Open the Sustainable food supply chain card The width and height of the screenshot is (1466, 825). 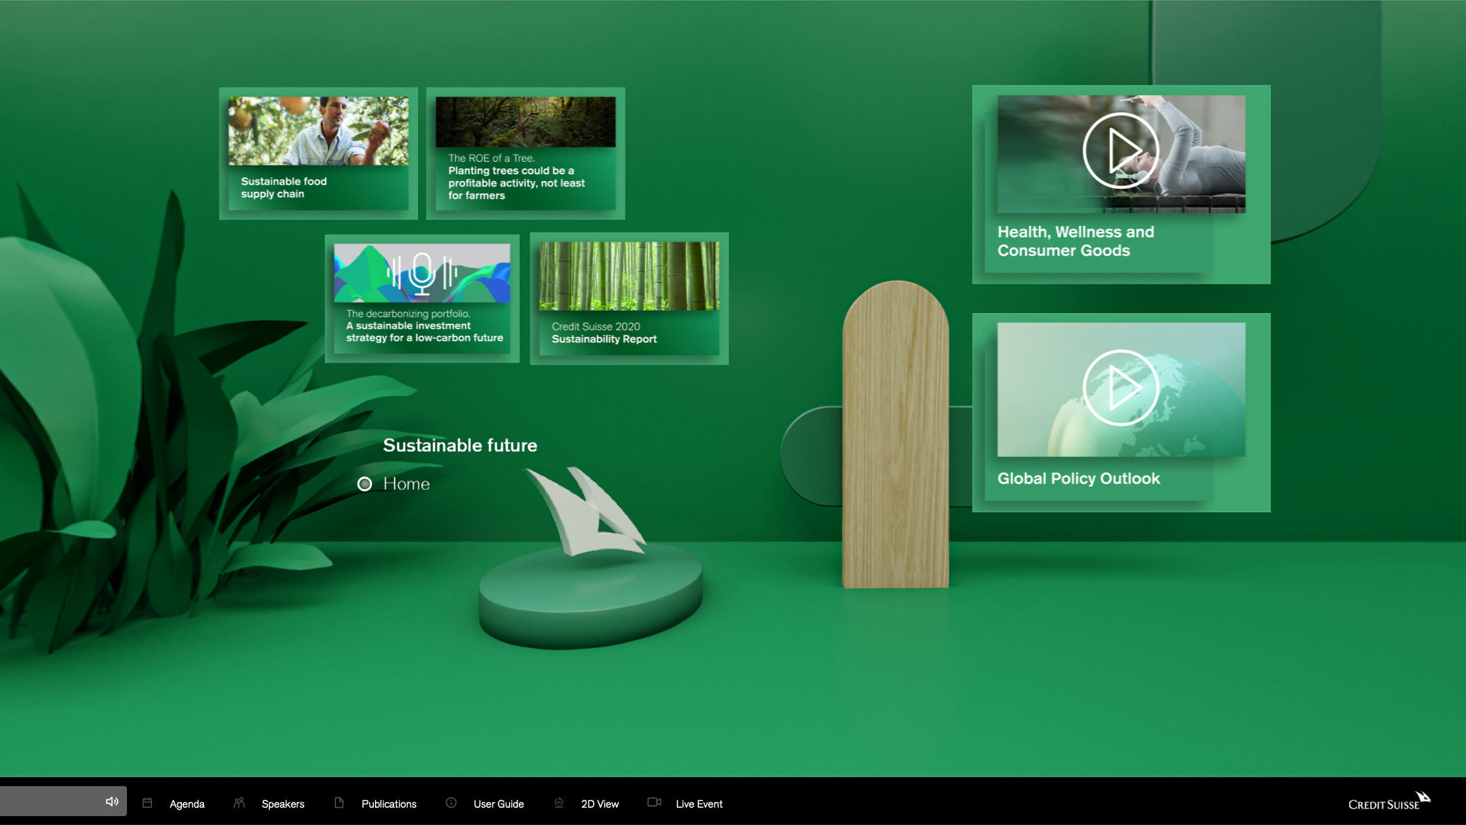[318, 153]
